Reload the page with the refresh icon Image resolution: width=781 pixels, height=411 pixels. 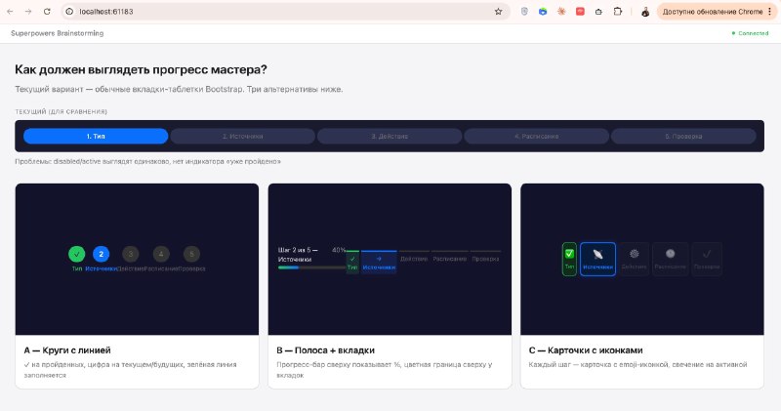pos(49,12)
